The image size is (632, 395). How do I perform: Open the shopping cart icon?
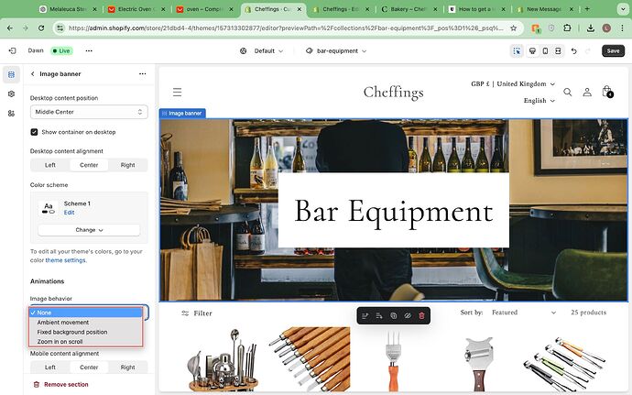(607, 92)
